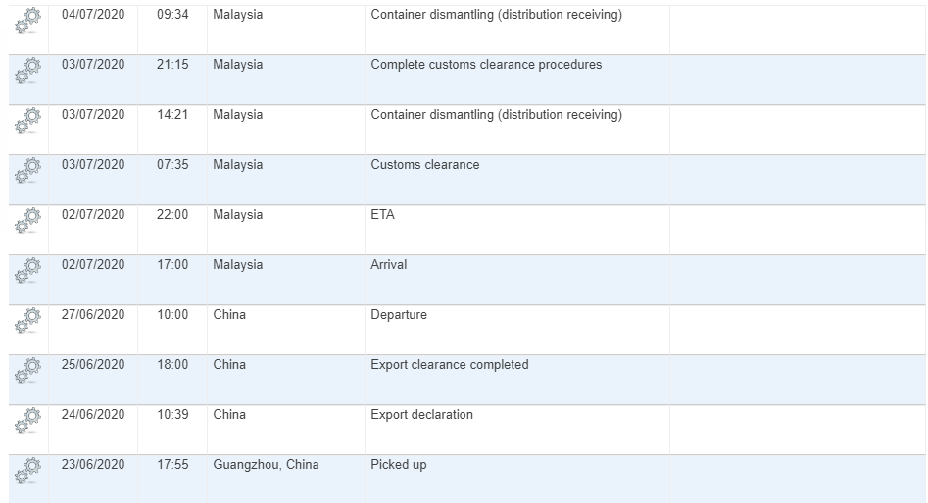Select the Export declaration status text
This screenshot has height=503, width=928.
point(421,414)
